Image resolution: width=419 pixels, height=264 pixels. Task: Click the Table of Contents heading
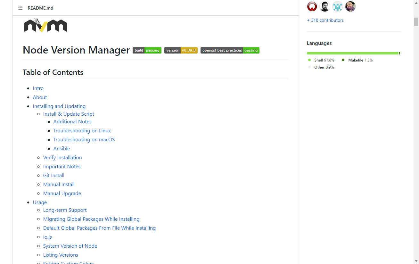(53, 72)
